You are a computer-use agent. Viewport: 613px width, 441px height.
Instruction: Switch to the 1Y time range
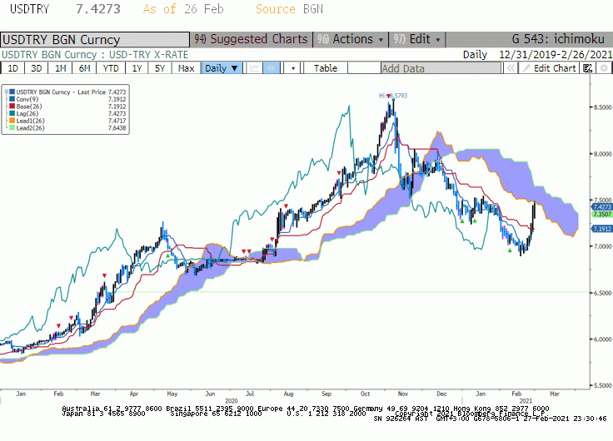coord(137,68)
